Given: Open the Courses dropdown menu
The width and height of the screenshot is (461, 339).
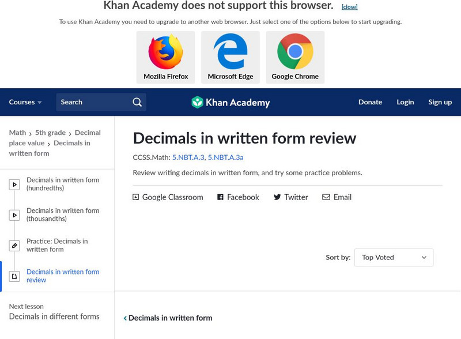Looking at the screenshot, I should pyautogui.click(x=25, y=102).
